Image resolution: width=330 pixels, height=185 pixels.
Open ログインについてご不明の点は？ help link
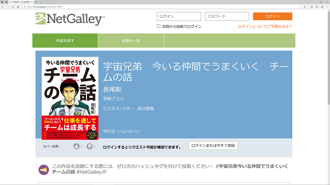[265, 26]
